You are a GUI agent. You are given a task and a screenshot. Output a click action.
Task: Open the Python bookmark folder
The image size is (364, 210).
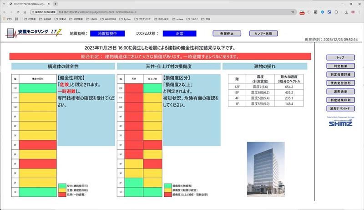click(x=125, y=19)
